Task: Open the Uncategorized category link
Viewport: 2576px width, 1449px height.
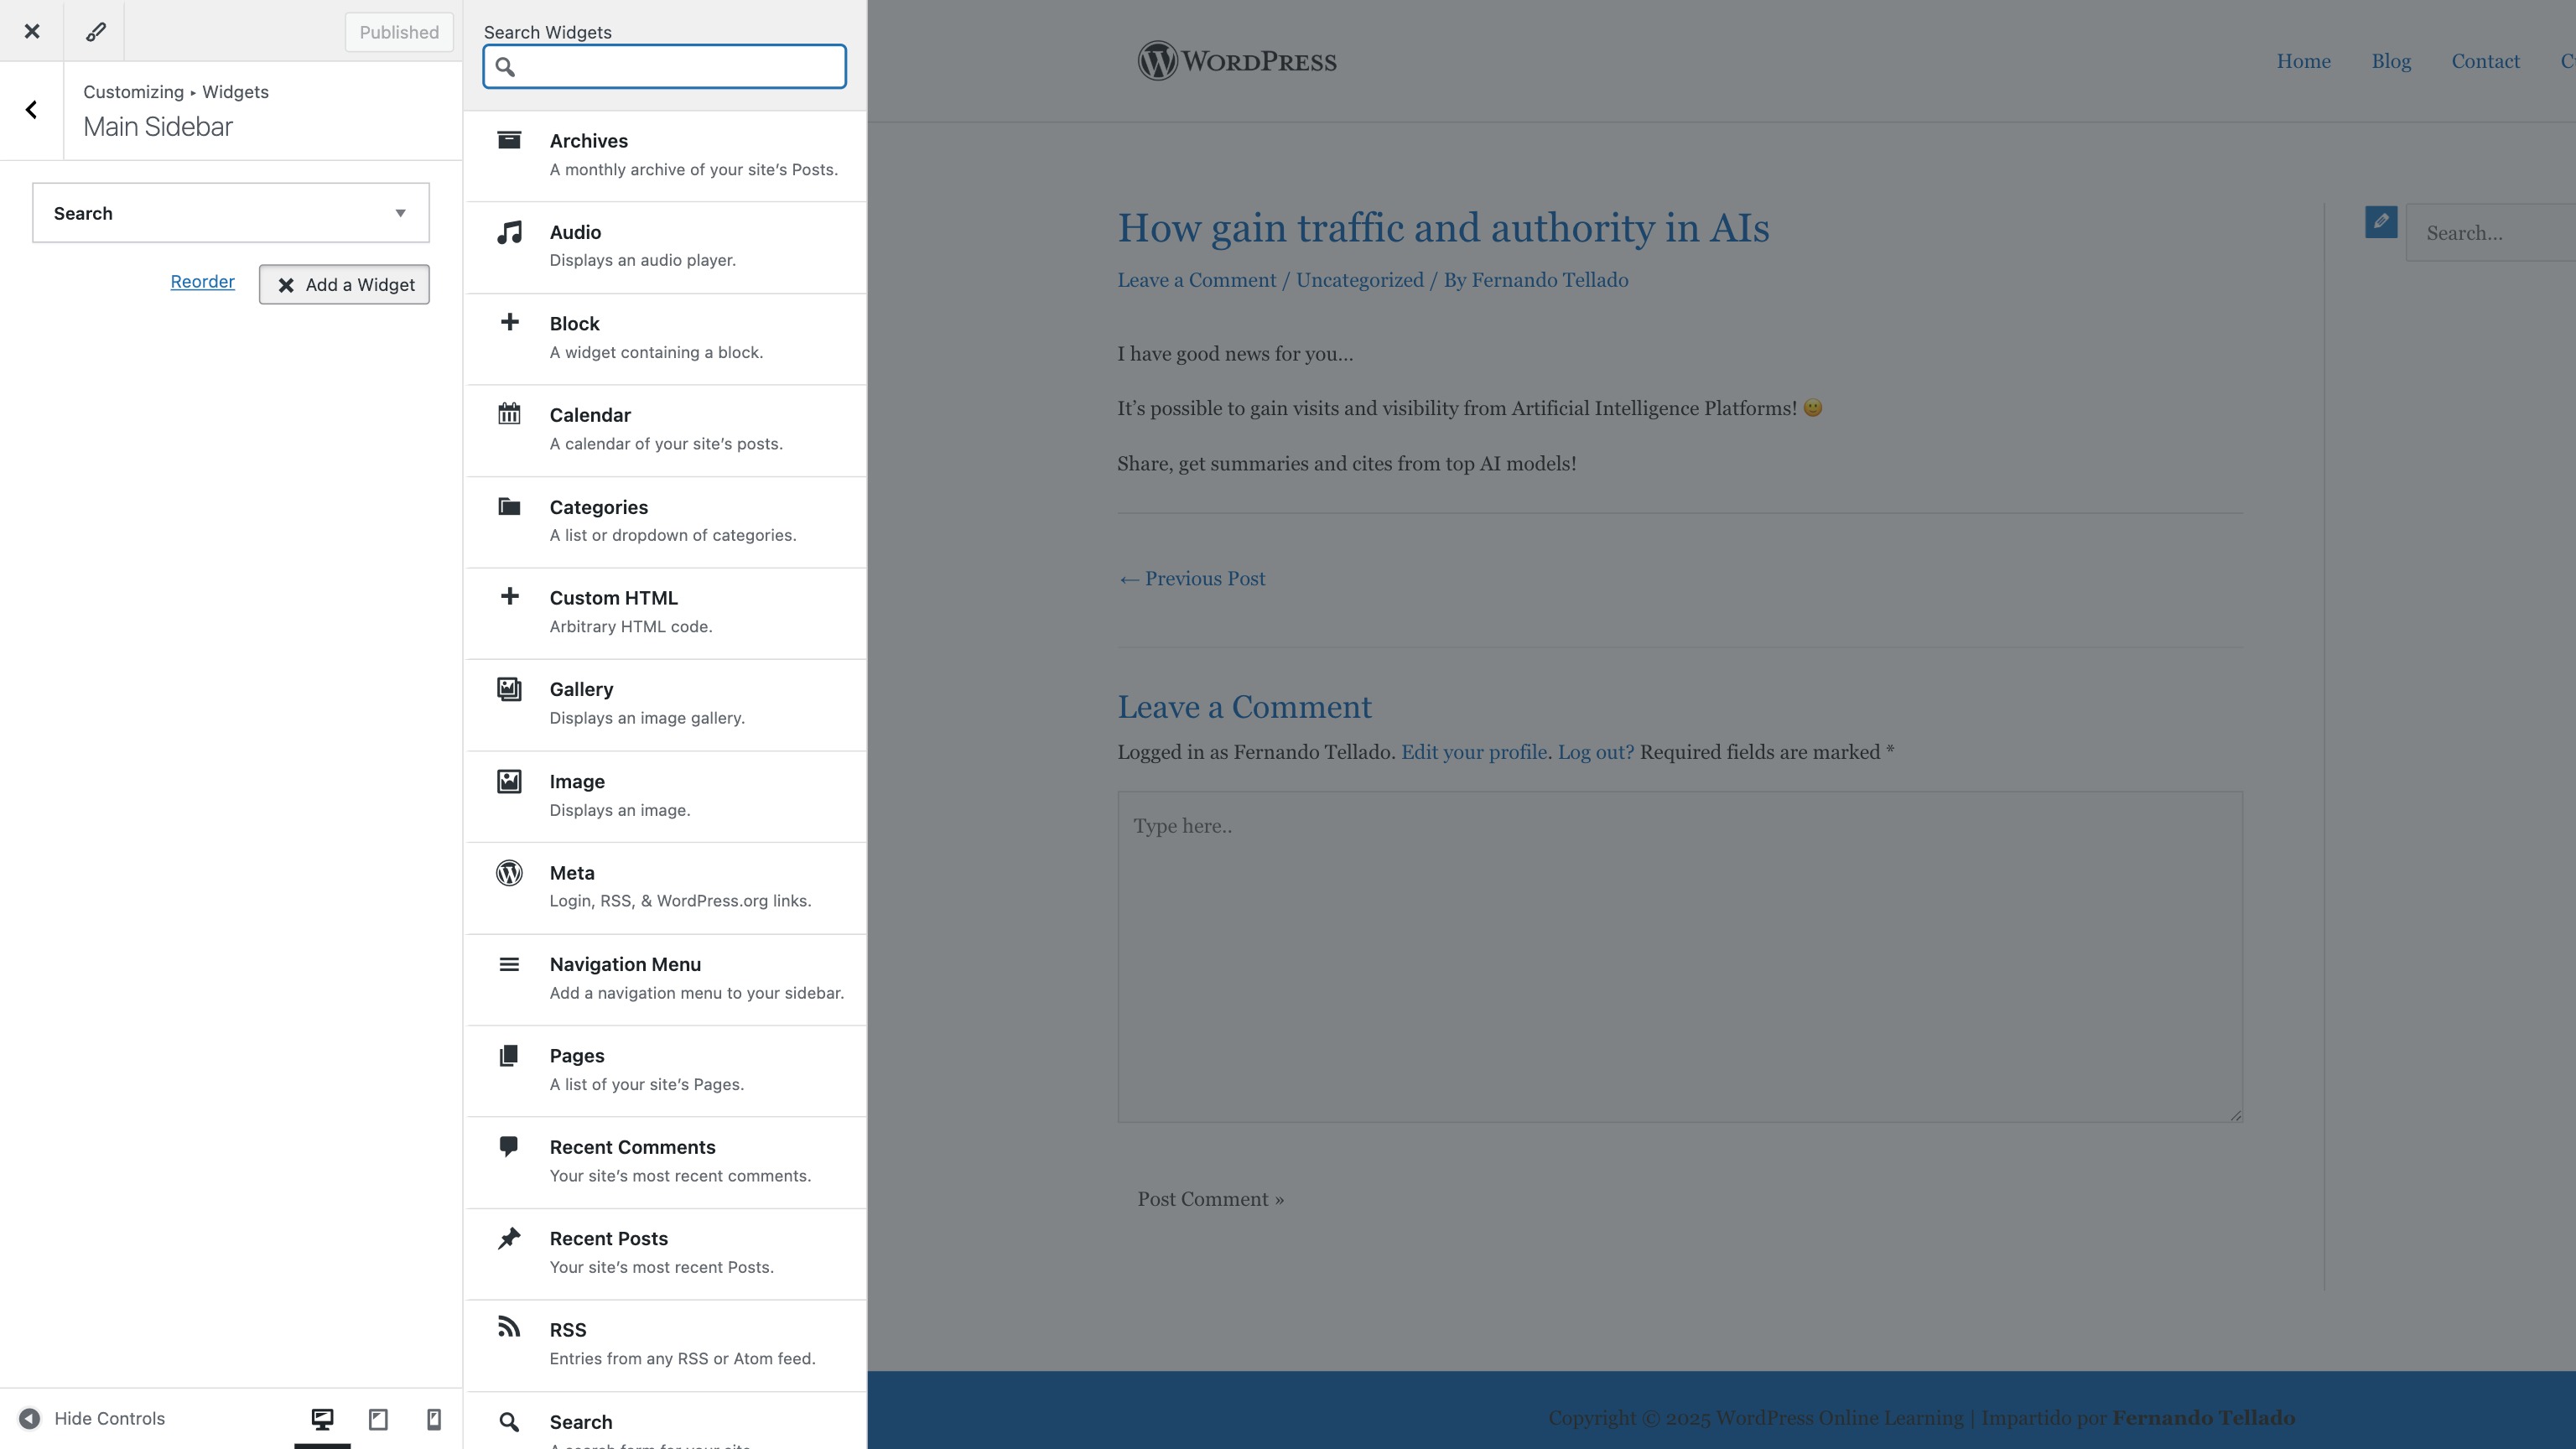Action: [1359, 280]
